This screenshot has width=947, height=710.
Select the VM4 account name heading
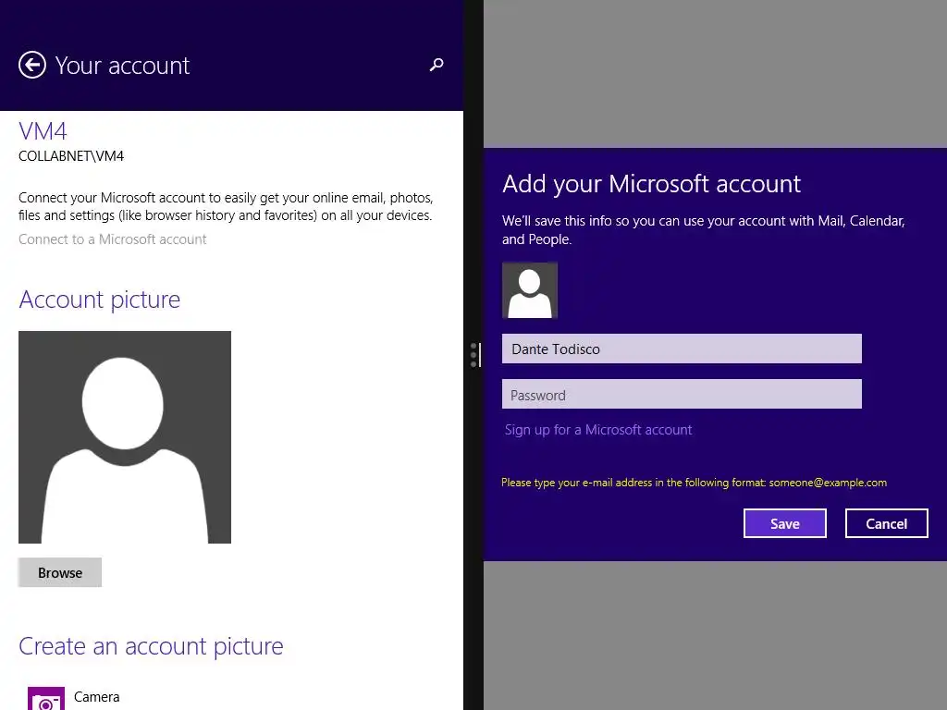click(43, 131)
